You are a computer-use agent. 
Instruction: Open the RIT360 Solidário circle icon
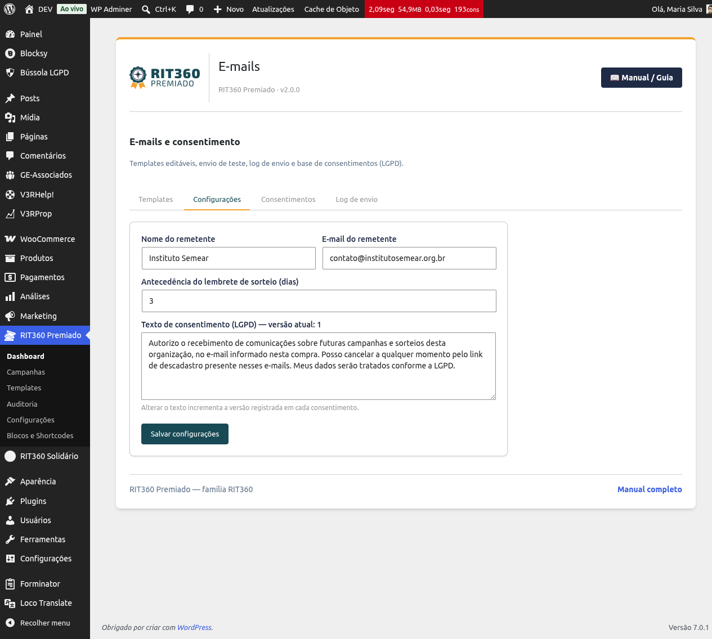(x=10, y=456)
